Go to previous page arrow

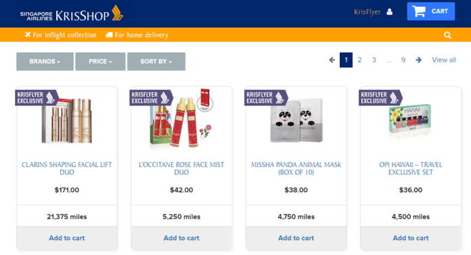(332, 60)
